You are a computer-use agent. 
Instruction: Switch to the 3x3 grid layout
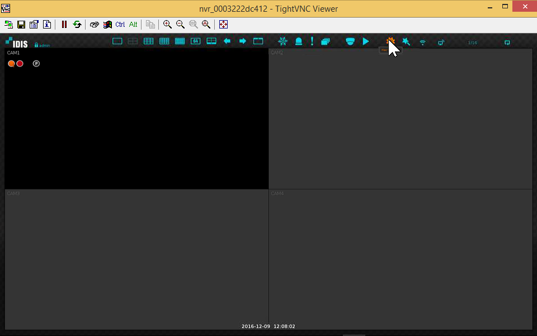tap(148, 41)
